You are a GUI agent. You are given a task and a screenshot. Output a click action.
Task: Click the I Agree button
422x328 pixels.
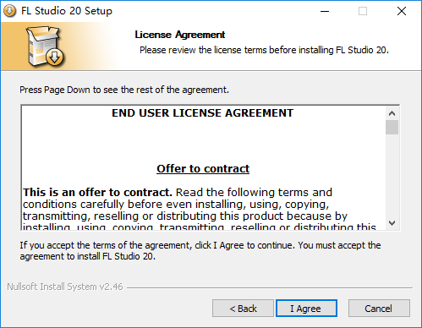306,309
